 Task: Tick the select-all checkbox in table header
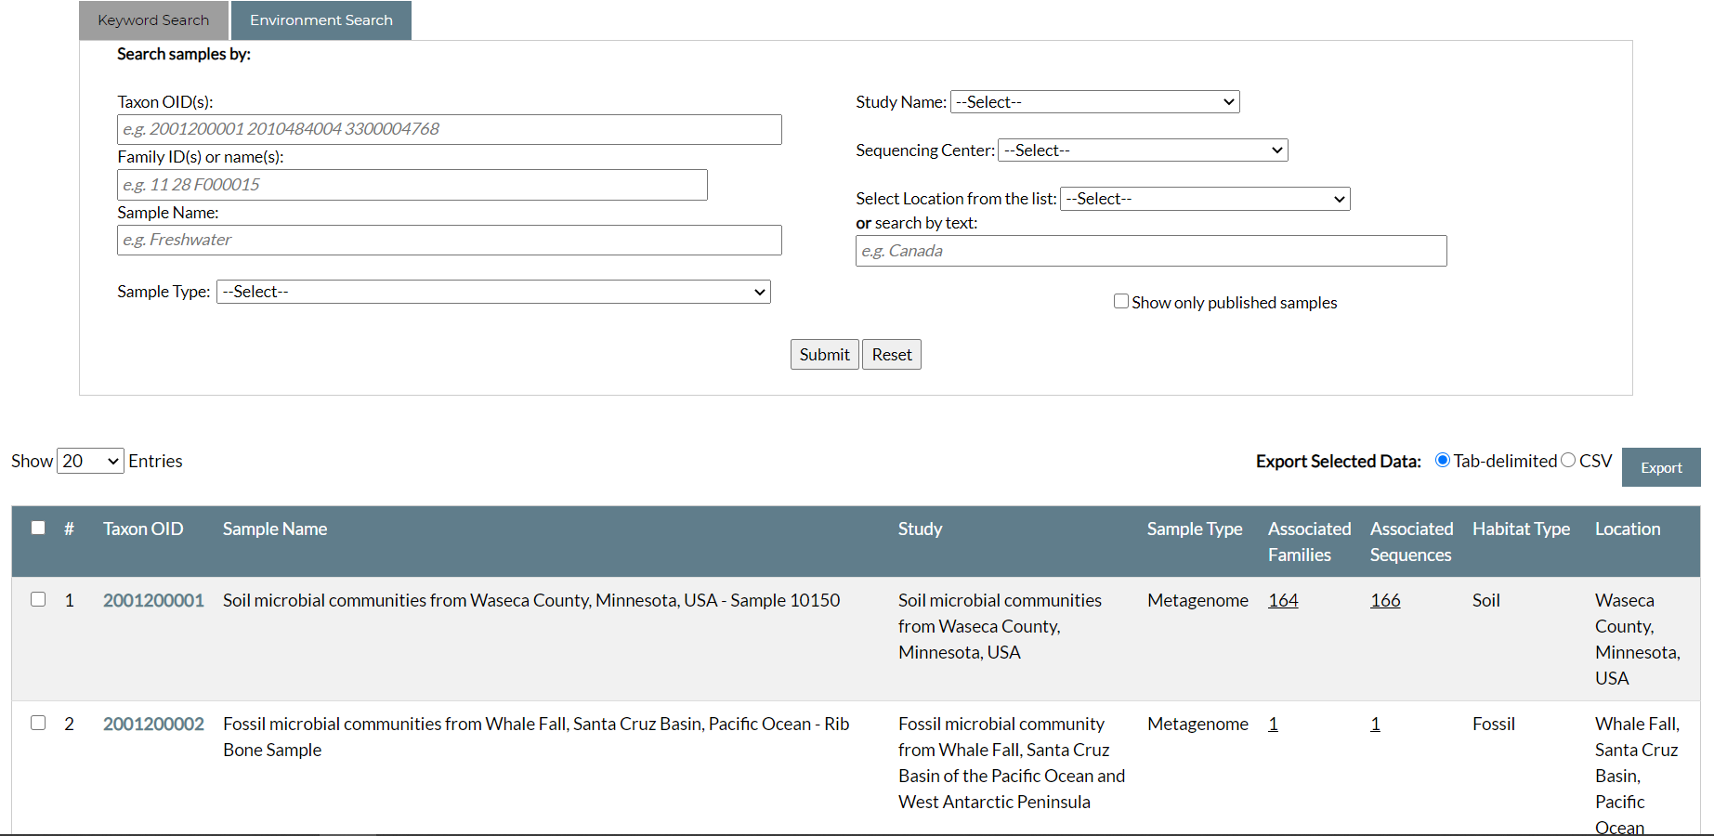pos(38,528)
